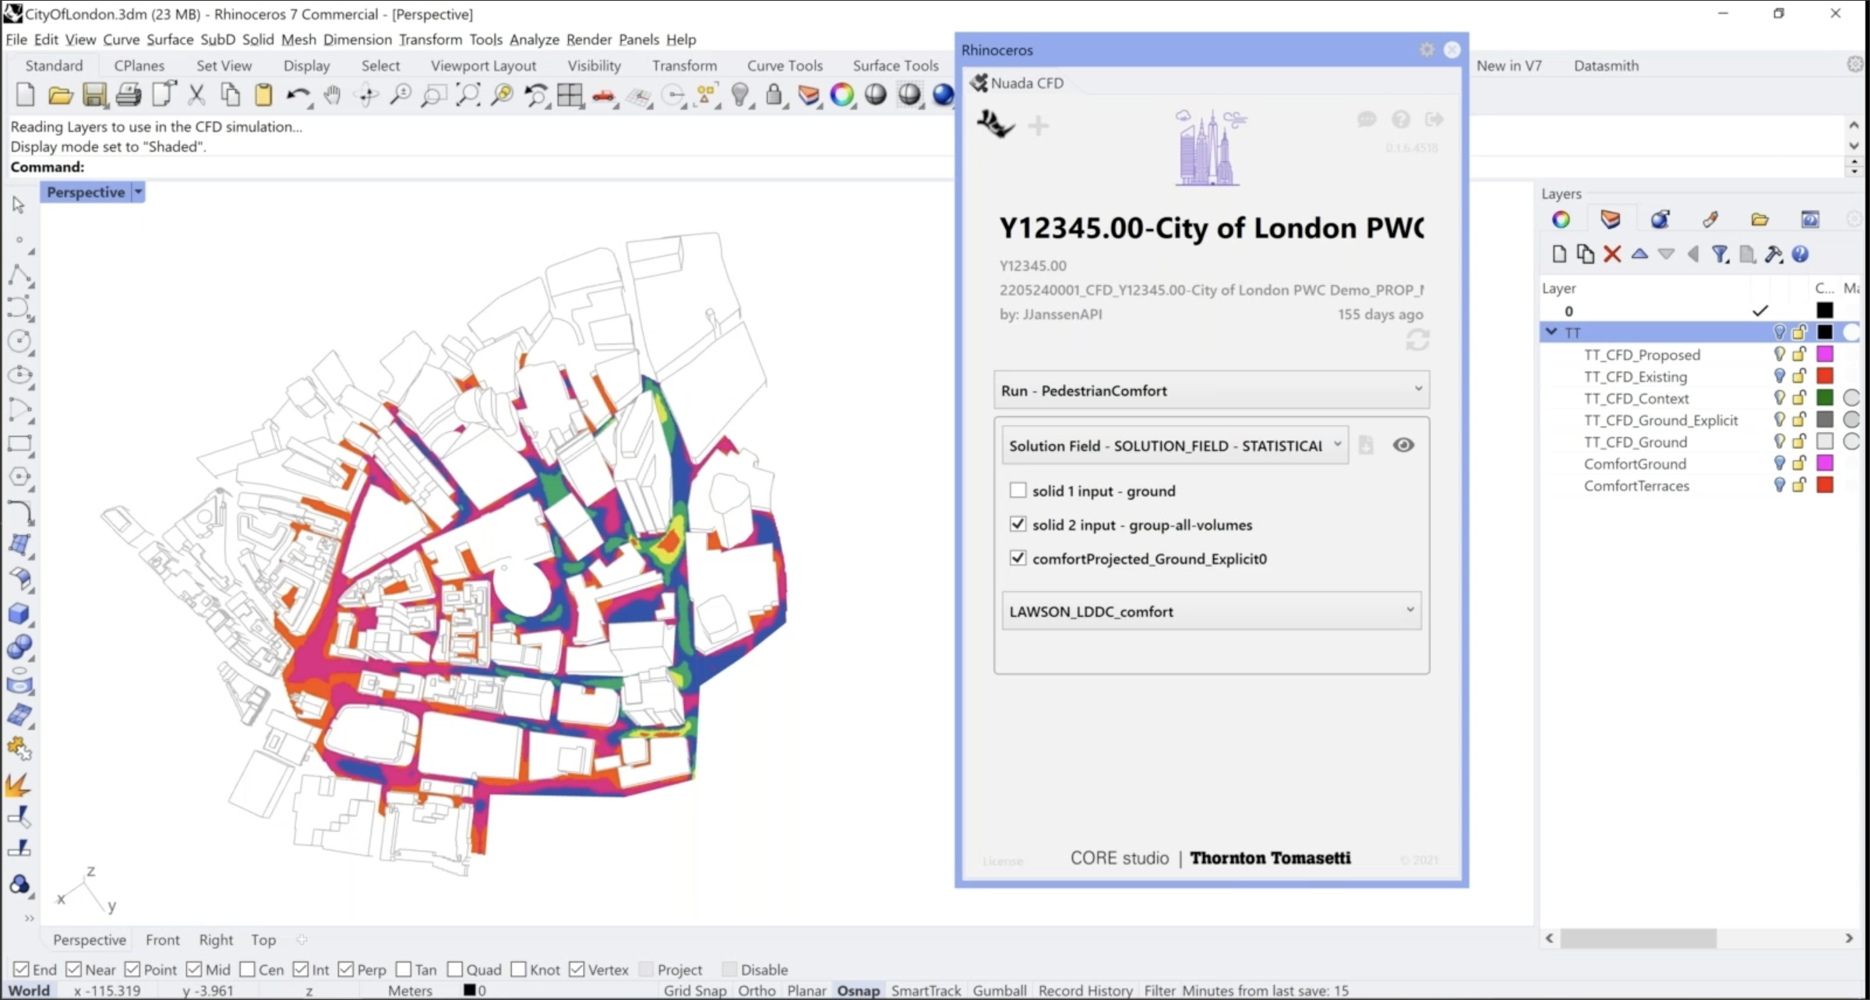This screenshot has height=1000, width=1870.
Task: Click the Undo arrow icon
Action: pos(297,95)
